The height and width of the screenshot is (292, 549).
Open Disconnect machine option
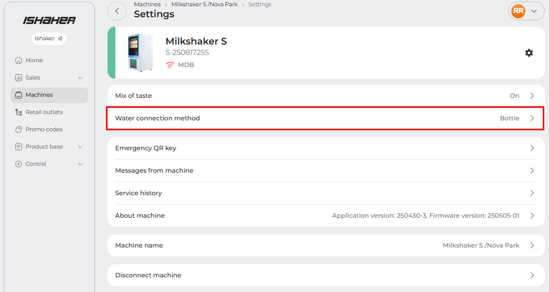tap(325, 275)
